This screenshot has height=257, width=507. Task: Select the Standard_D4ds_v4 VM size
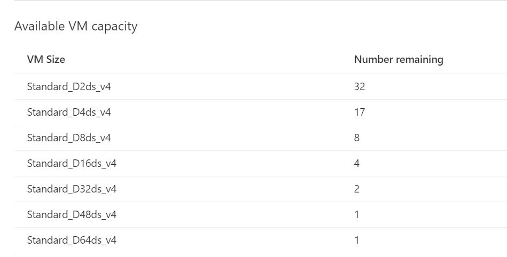click(x=69, y=112)
